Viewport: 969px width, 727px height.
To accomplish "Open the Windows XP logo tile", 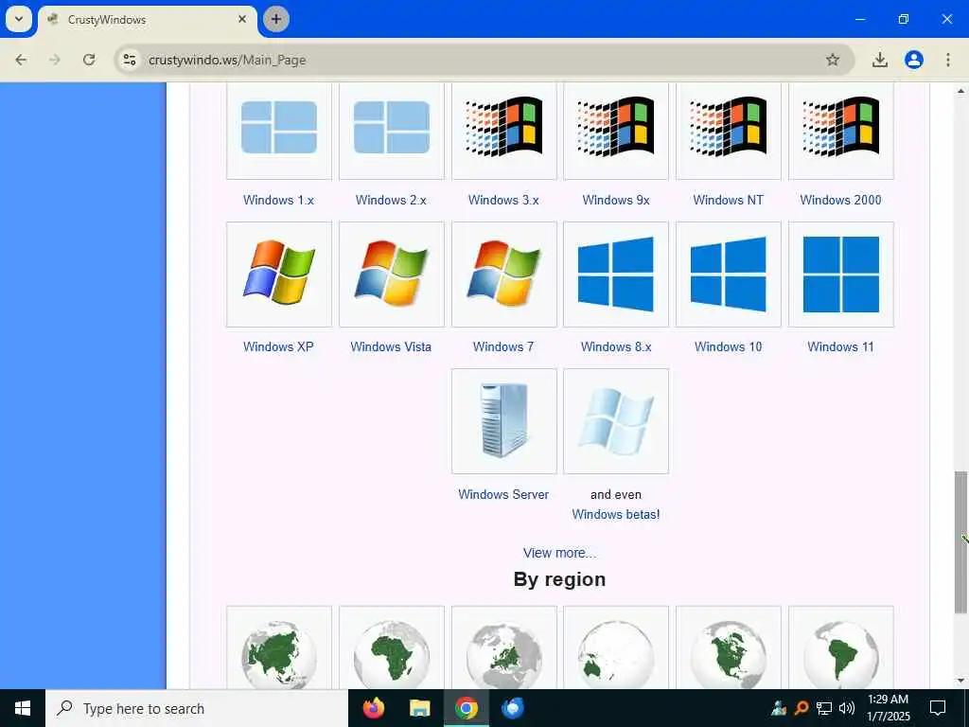I will 279,275.
